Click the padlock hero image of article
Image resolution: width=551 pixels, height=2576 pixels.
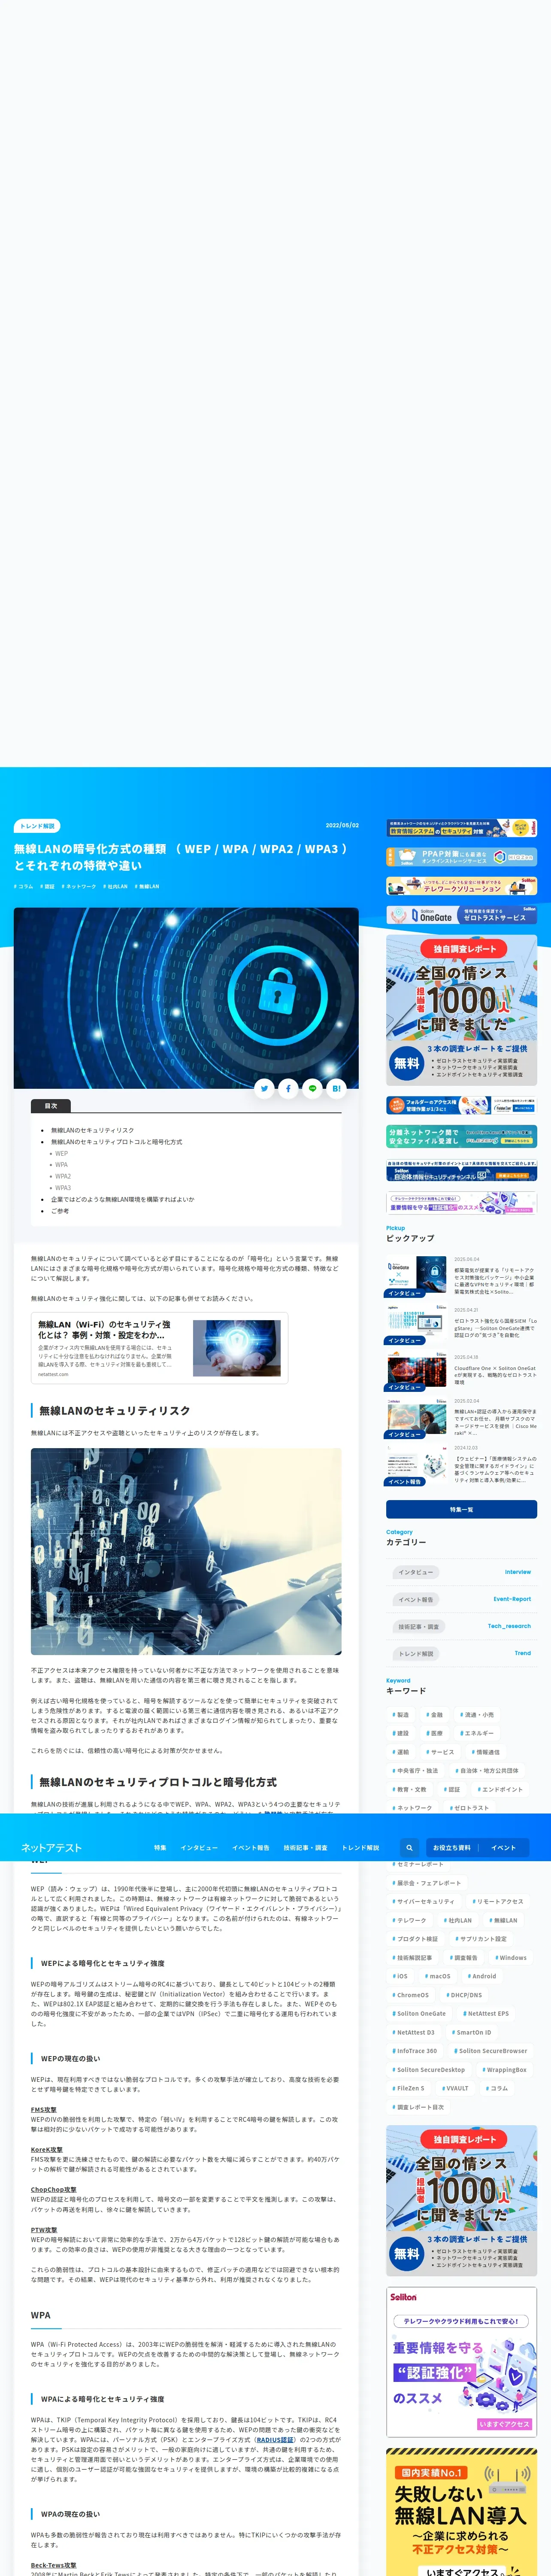click(186, 998)
